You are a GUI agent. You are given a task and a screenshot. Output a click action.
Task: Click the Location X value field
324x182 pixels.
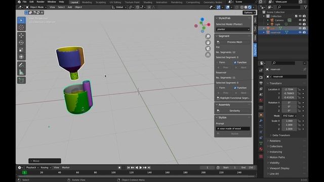pos(289,89)
